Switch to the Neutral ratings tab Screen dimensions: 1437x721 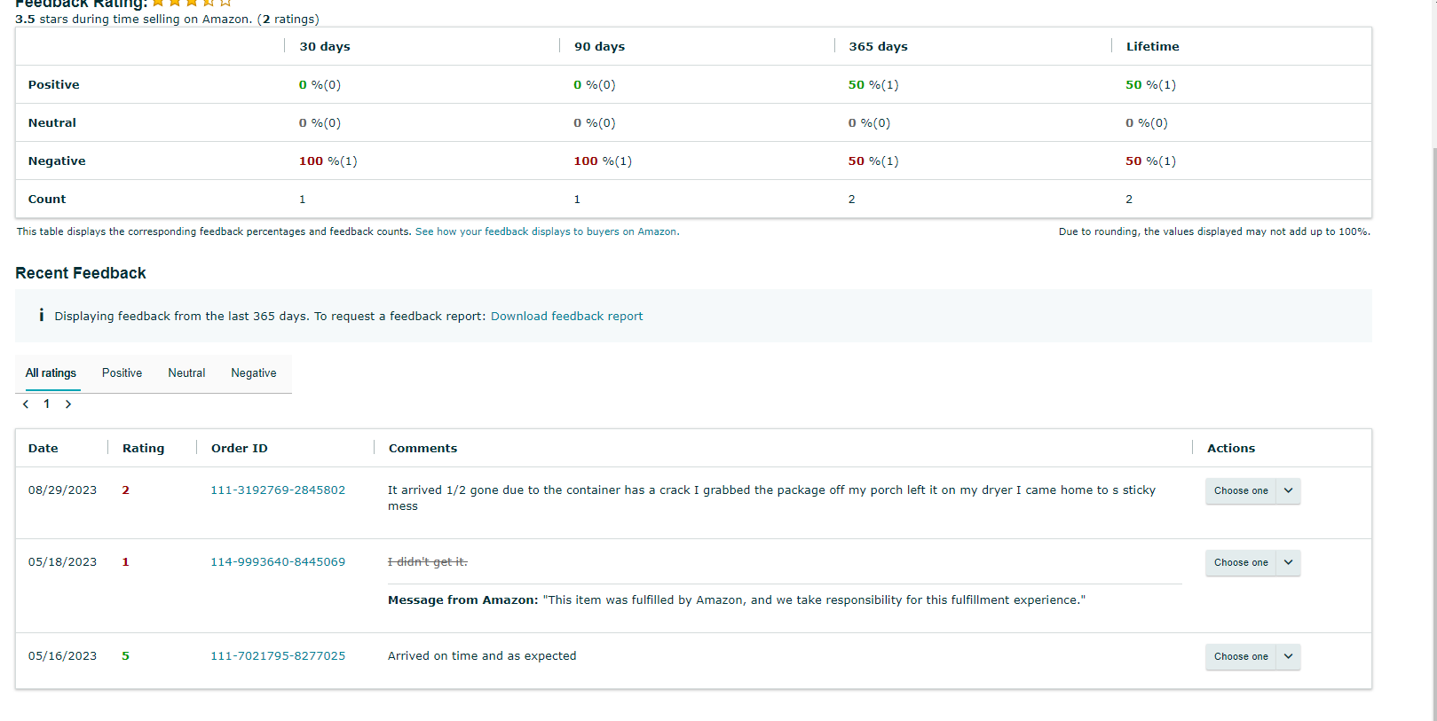pos(186,373)
